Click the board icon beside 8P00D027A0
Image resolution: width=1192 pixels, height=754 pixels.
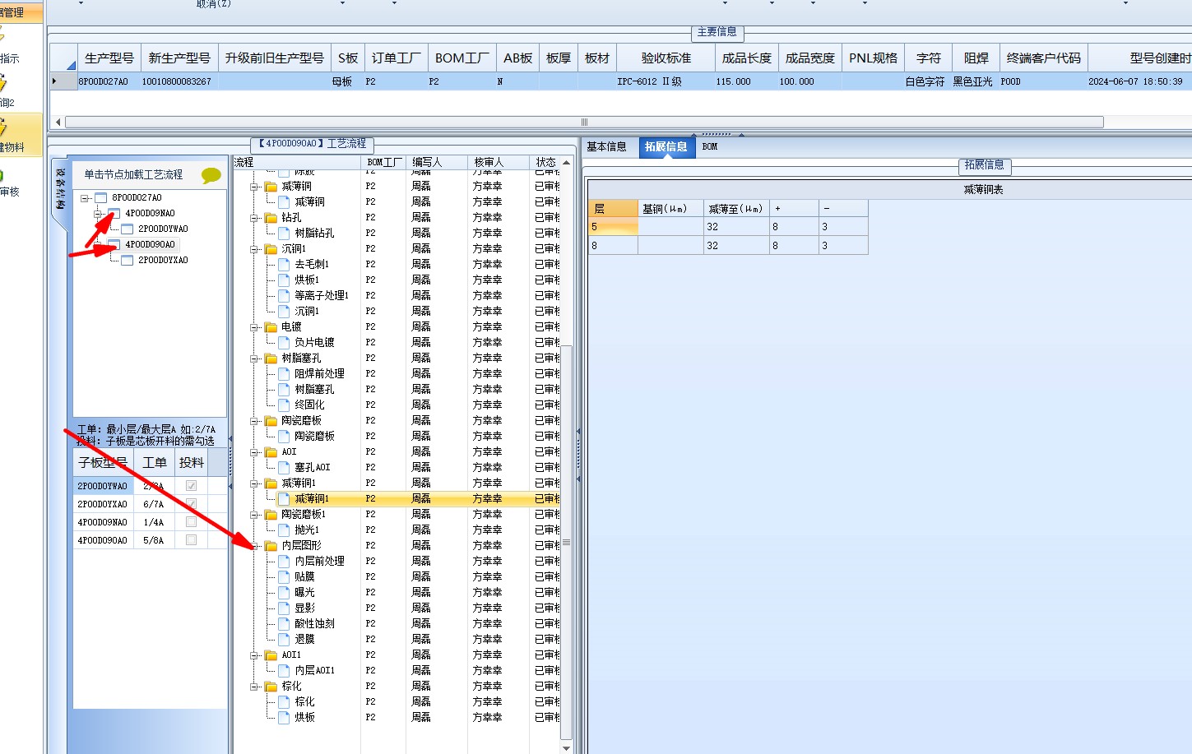101,197
